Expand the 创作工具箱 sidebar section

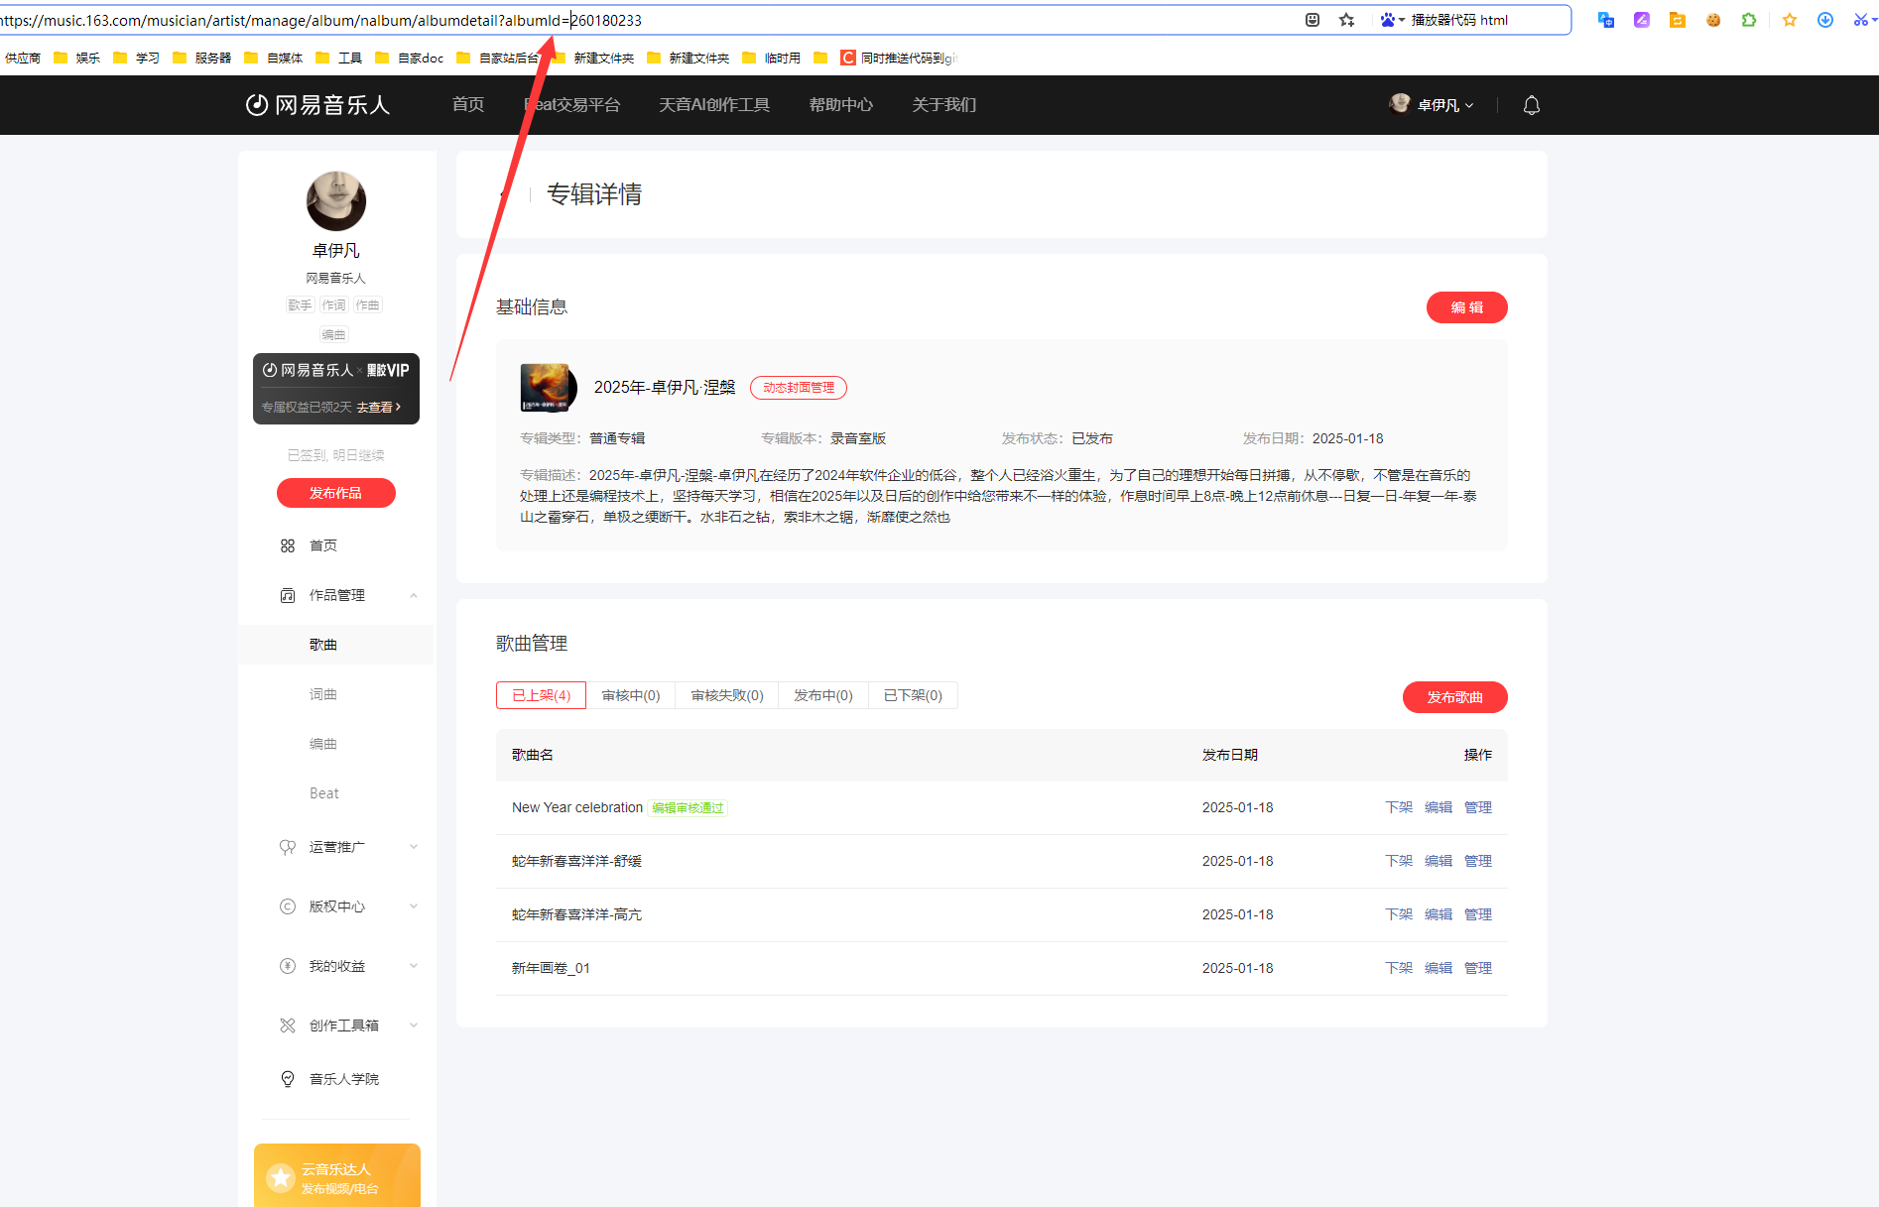click(414, 1026)
